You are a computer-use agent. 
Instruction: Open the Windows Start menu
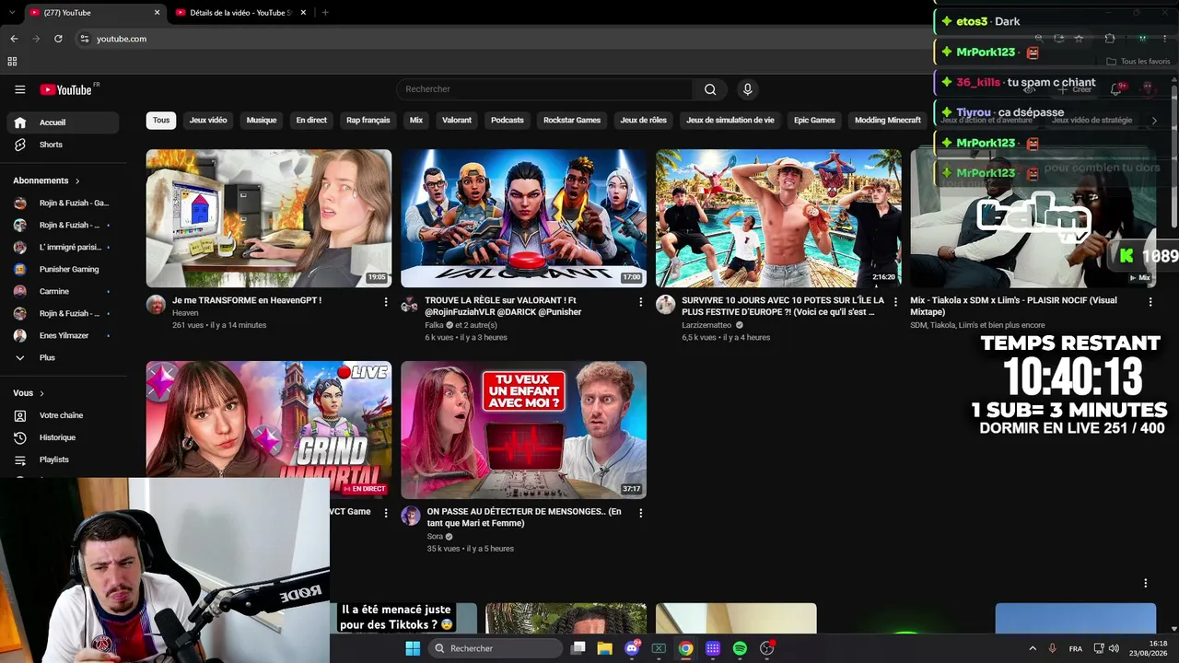pyautogui.click(x=413, y=648)
